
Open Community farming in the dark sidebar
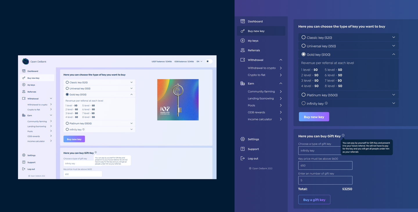pyautogui.click(x=261, y=92)
